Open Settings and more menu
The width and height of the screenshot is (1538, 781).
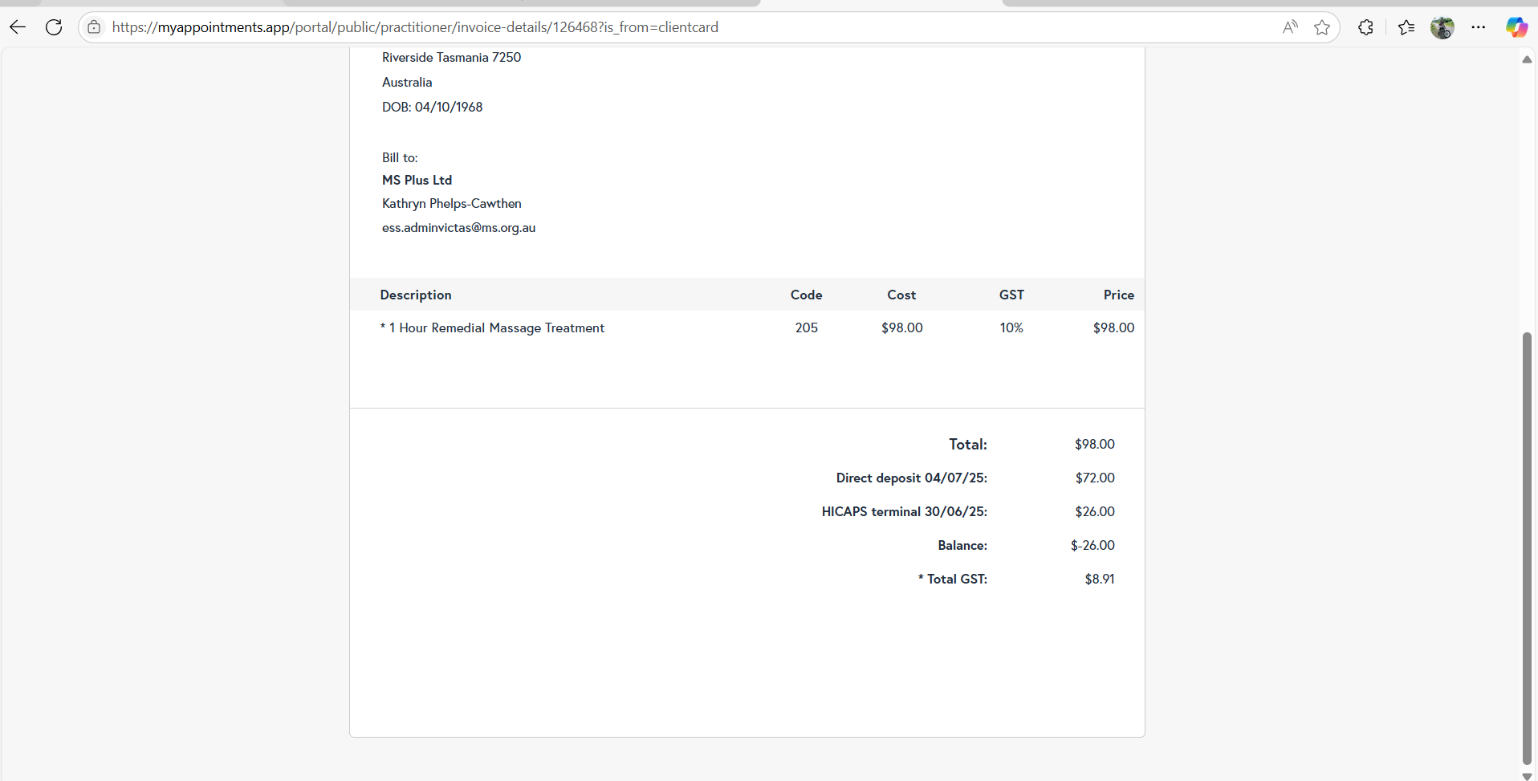[1479, 27]
